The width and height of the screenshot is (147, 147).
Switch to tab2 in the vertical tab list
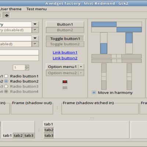tap(49, 130)
